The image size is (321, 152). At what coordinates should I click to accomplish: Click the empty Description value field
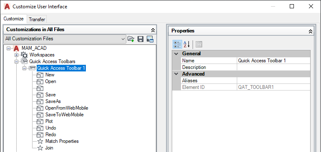[273, 67]
